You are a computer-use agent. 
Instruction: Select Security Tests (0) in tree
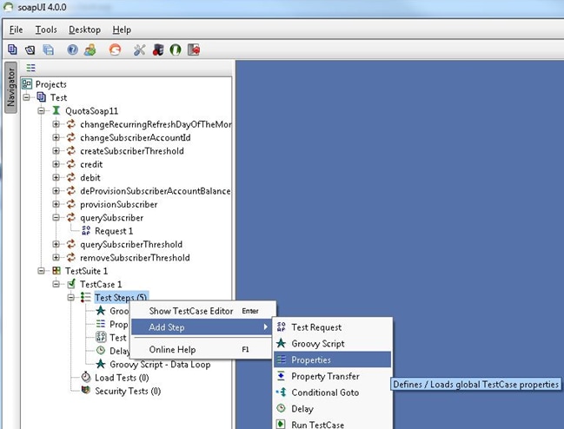[128, 391]
